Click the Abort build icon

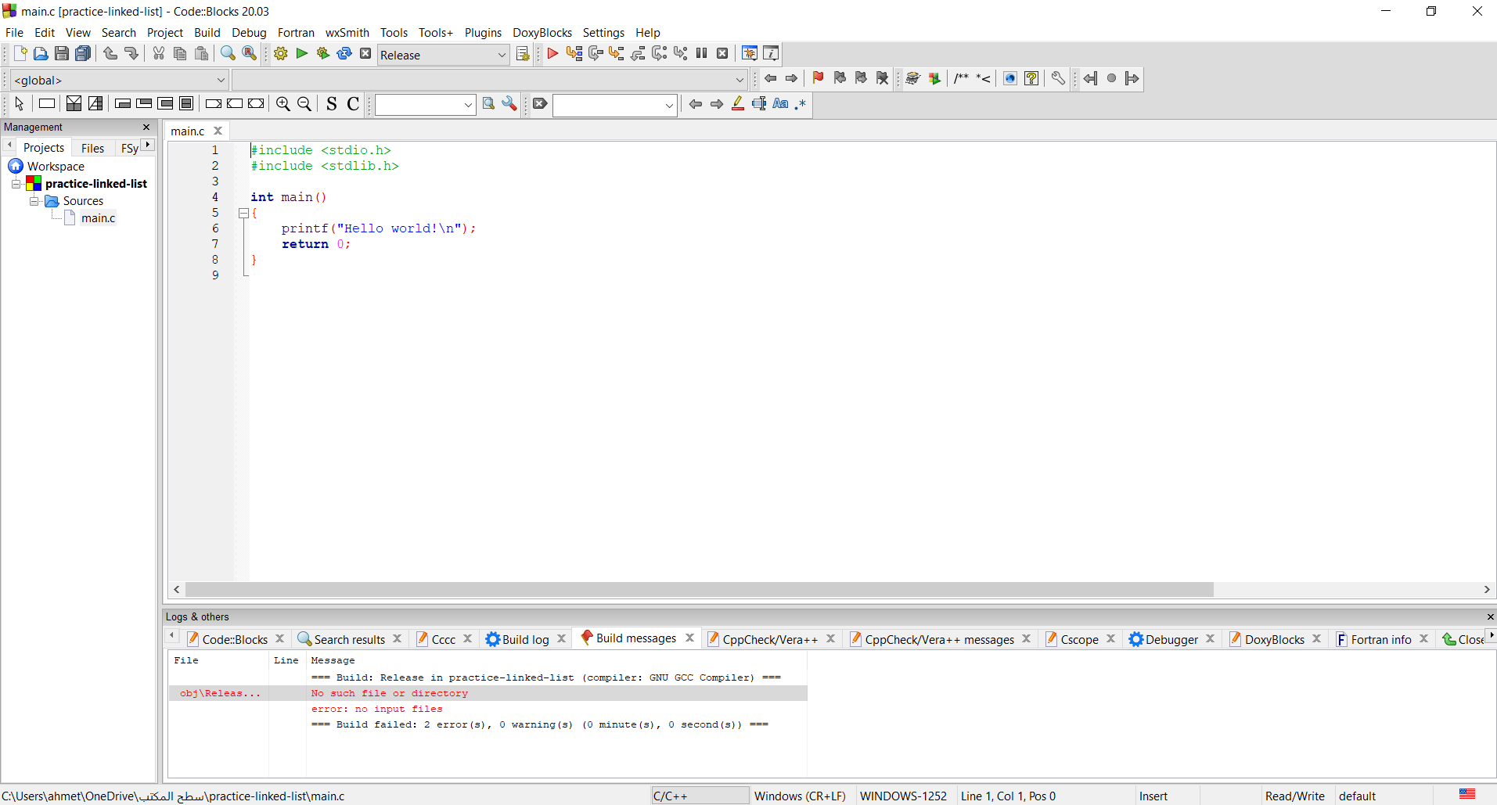365,53
